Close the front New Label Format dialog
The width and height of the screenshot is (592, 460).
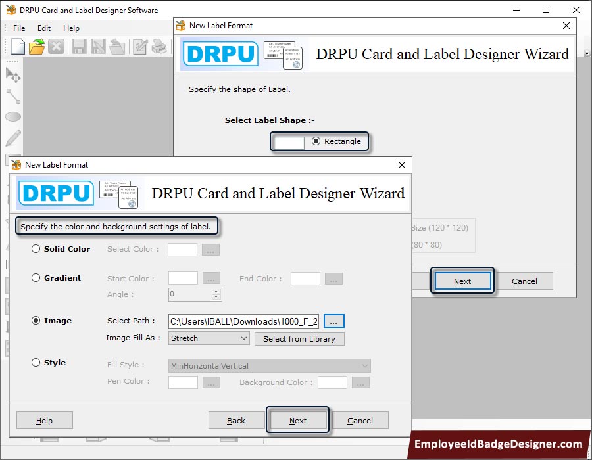pos(402,165)
